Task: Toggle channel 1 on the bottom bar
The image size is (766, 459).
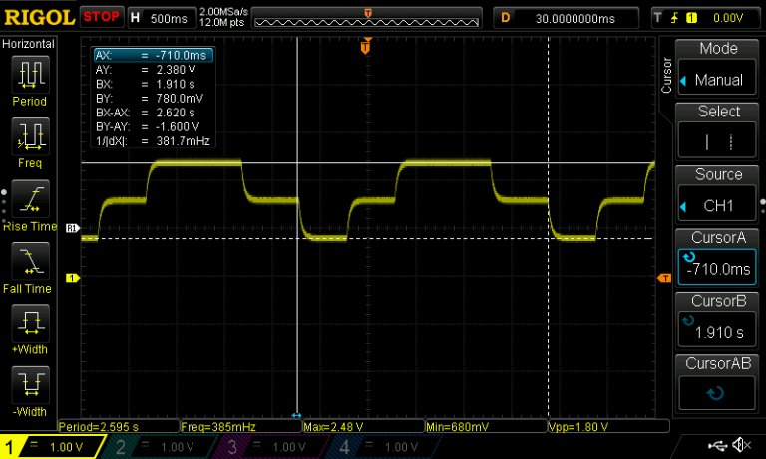Action: [x=48, y=447]
